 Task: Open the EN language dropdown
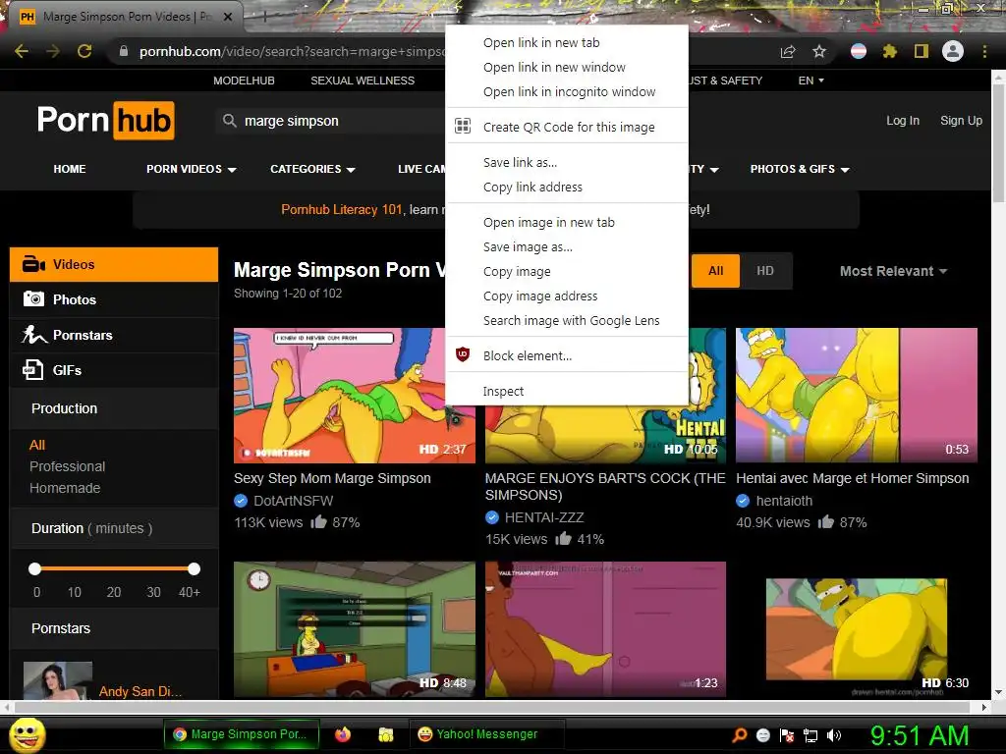coord(810,81)
